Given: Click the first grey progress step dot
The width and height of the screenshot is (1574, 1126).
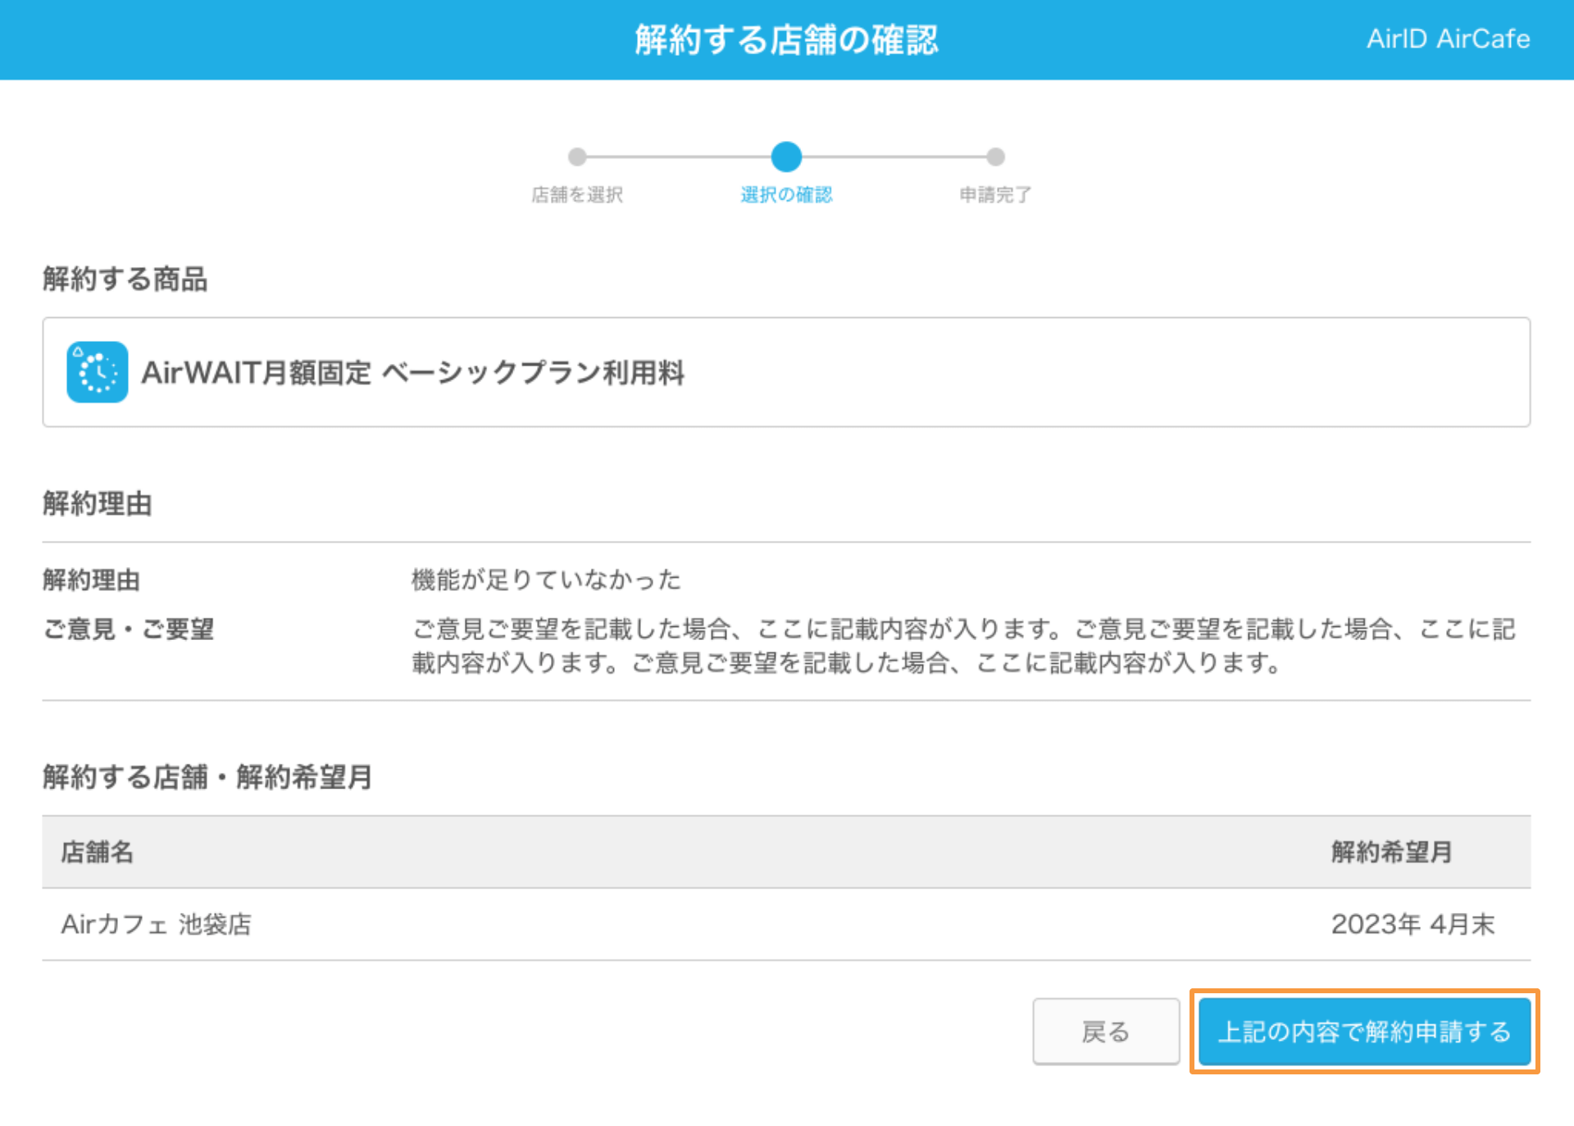Looking at the screenshot, I should click(x=577, y=157).
